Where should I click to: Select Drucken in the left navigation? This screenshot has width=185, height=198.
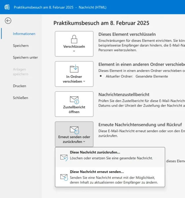19,86
